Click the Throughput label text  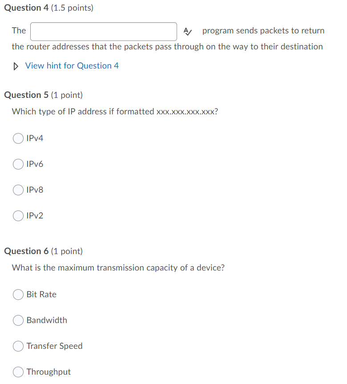pyautogui.click(x=49, y=372)
